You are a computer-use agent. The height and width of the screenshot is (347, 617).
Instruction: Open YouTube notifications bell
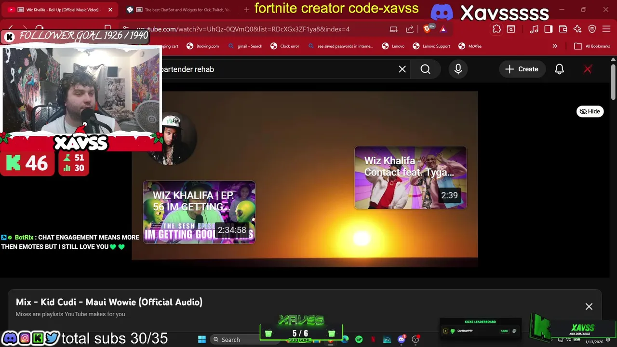(559, 69)
